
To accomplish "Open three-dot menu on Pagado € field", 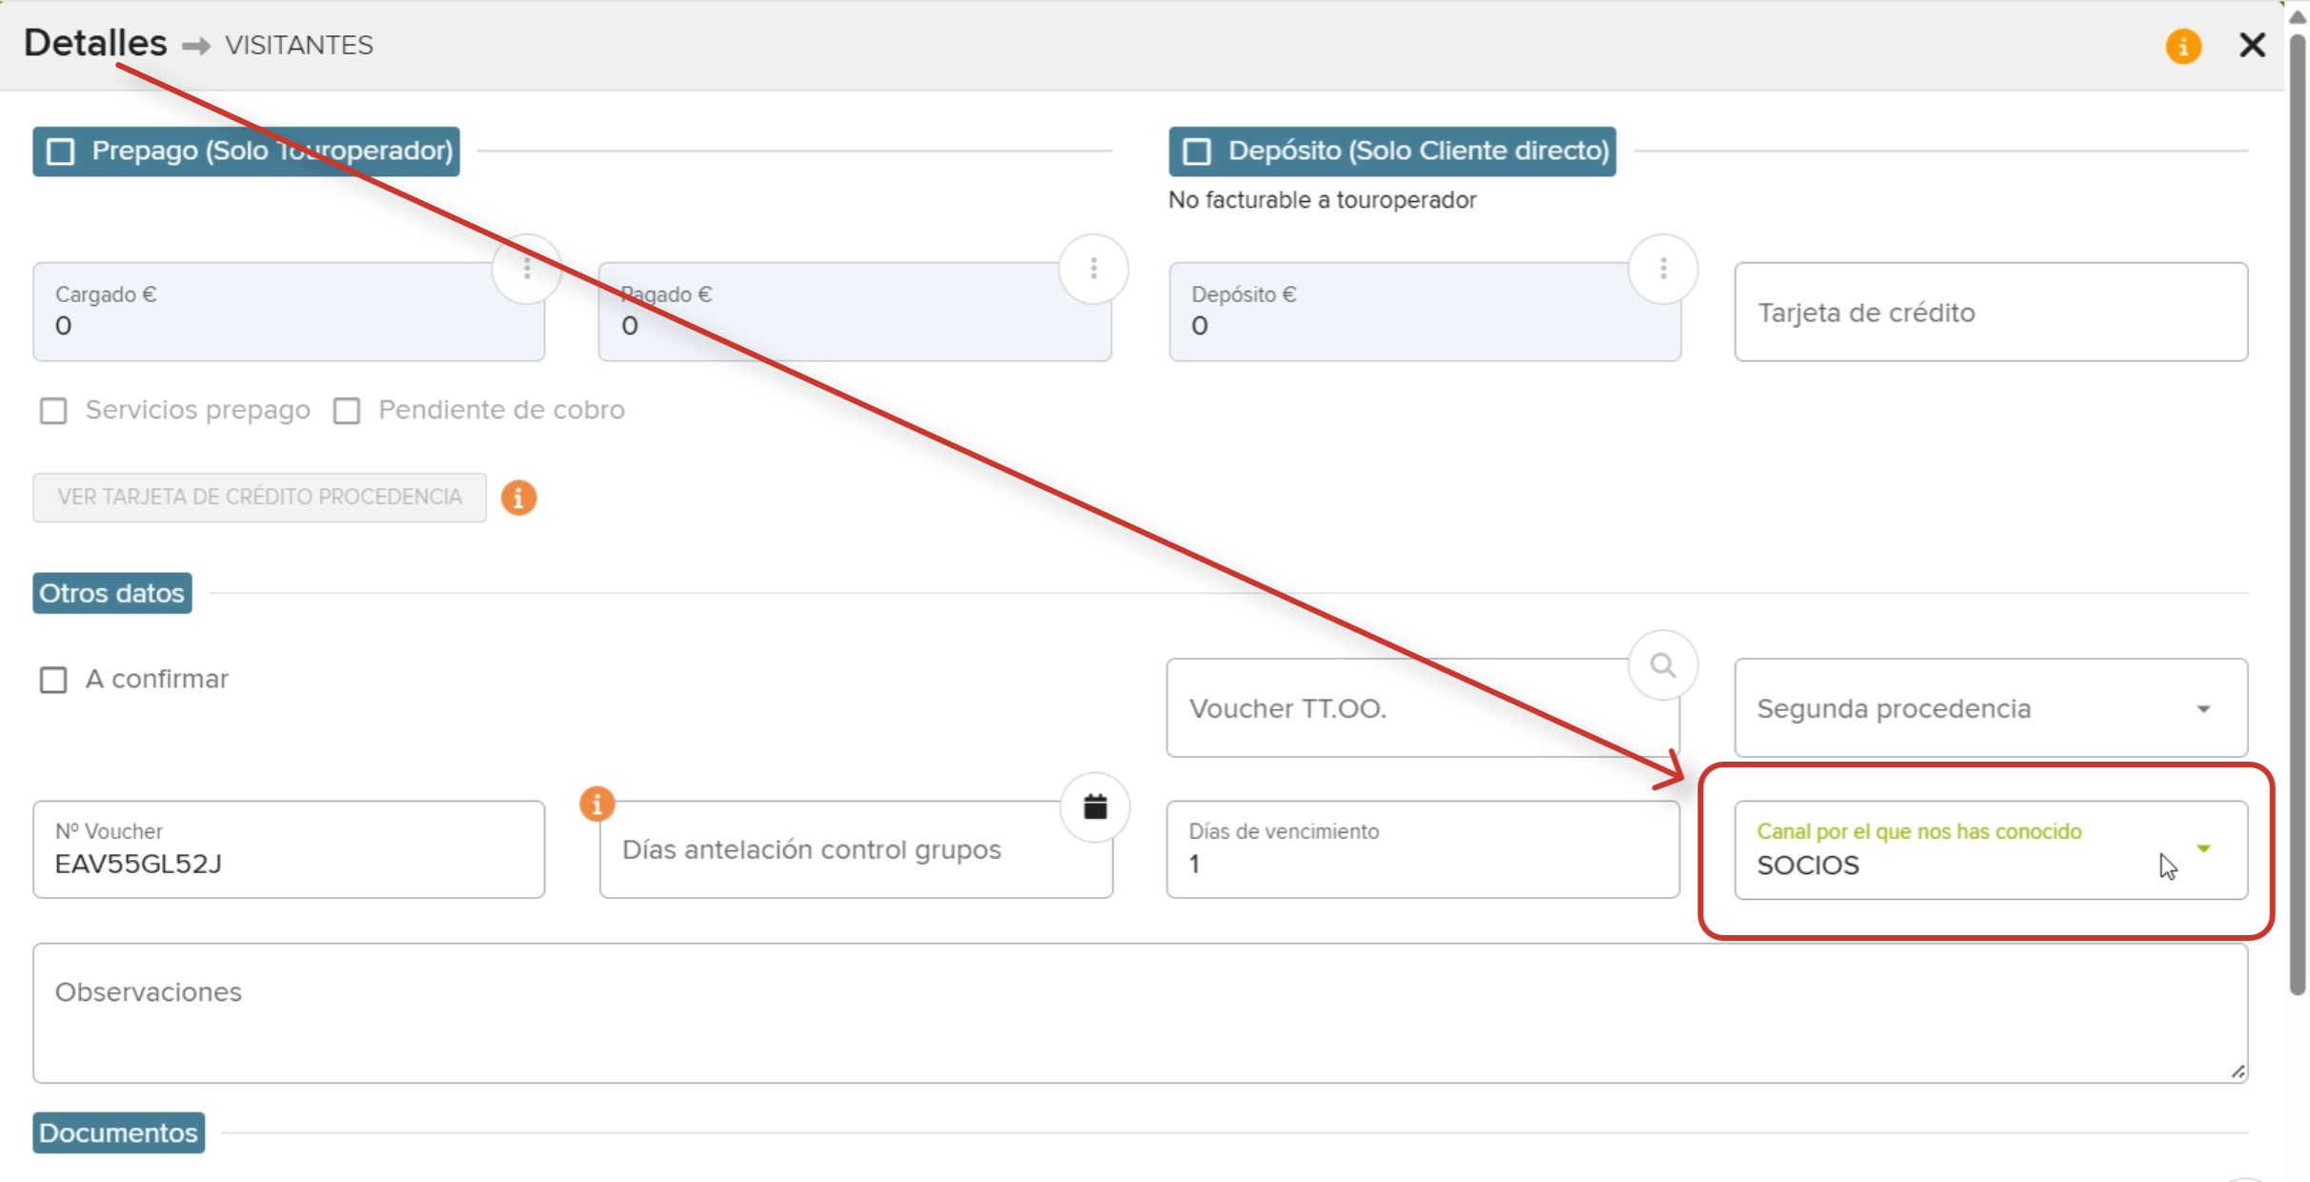I will pos(1093,269).
